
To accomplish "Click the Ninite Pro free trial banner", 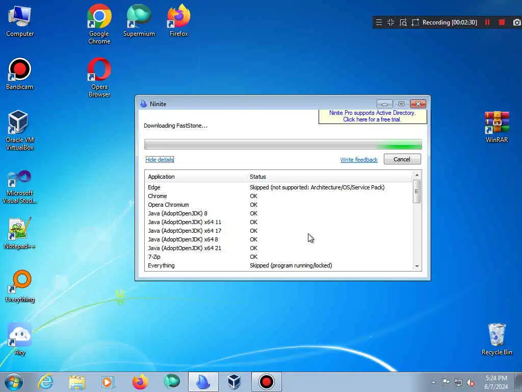I will click(x=373, y=116).
